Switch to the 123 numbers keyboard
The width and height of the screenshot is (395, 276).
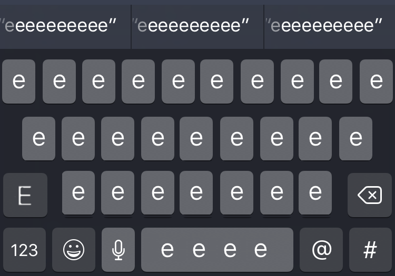[24, 250]
